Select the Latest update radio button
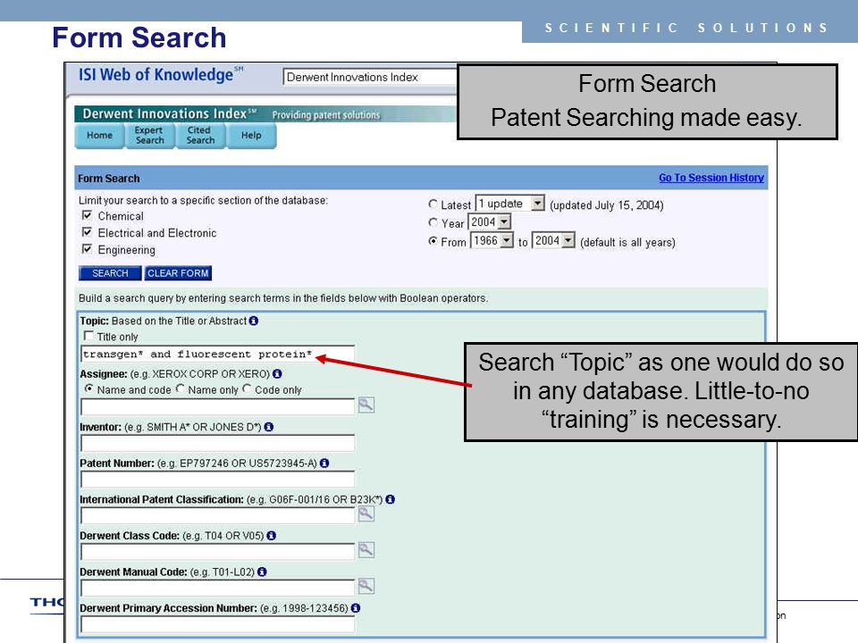This screenshot has height=643, width=858. point(433,204)
